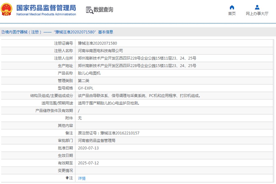
Task: Click the 国家药品监督管理局 title text
Action: click(x=46, y=7)
